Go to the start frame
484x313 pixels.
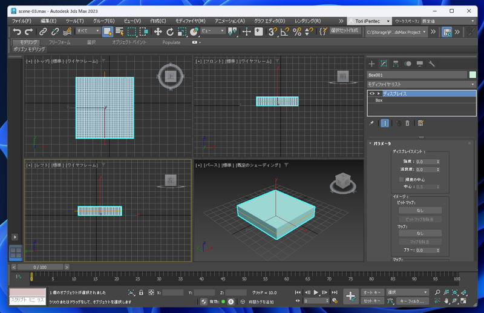(298, 292)
